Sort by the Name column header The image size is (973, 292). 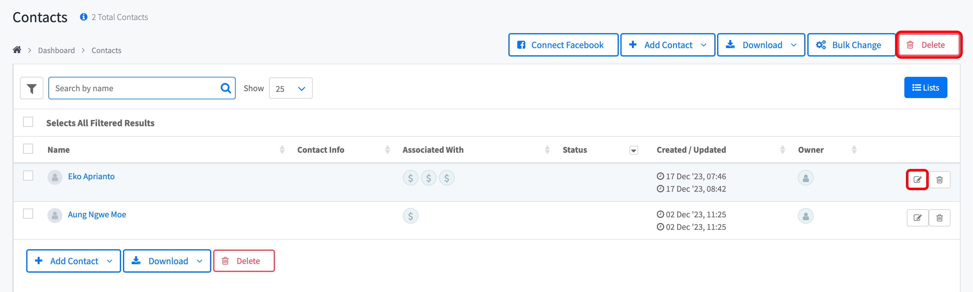pyautogui.click(x=59, y=150)
